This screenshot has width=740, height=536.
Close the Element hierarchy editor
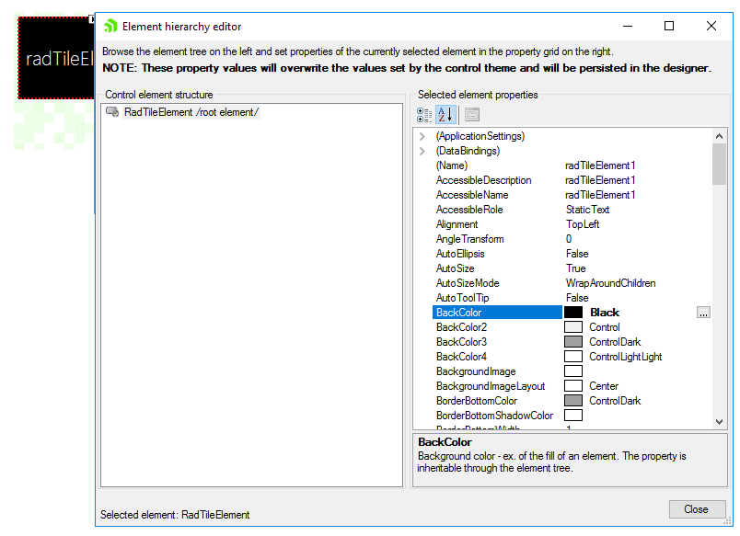tap(695, 508)
